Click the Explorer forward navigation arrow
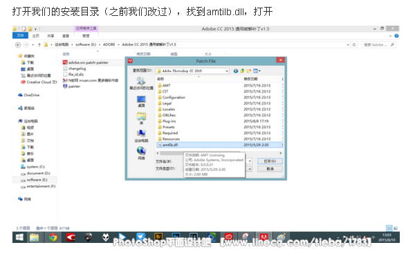 [x=26, y=45]
